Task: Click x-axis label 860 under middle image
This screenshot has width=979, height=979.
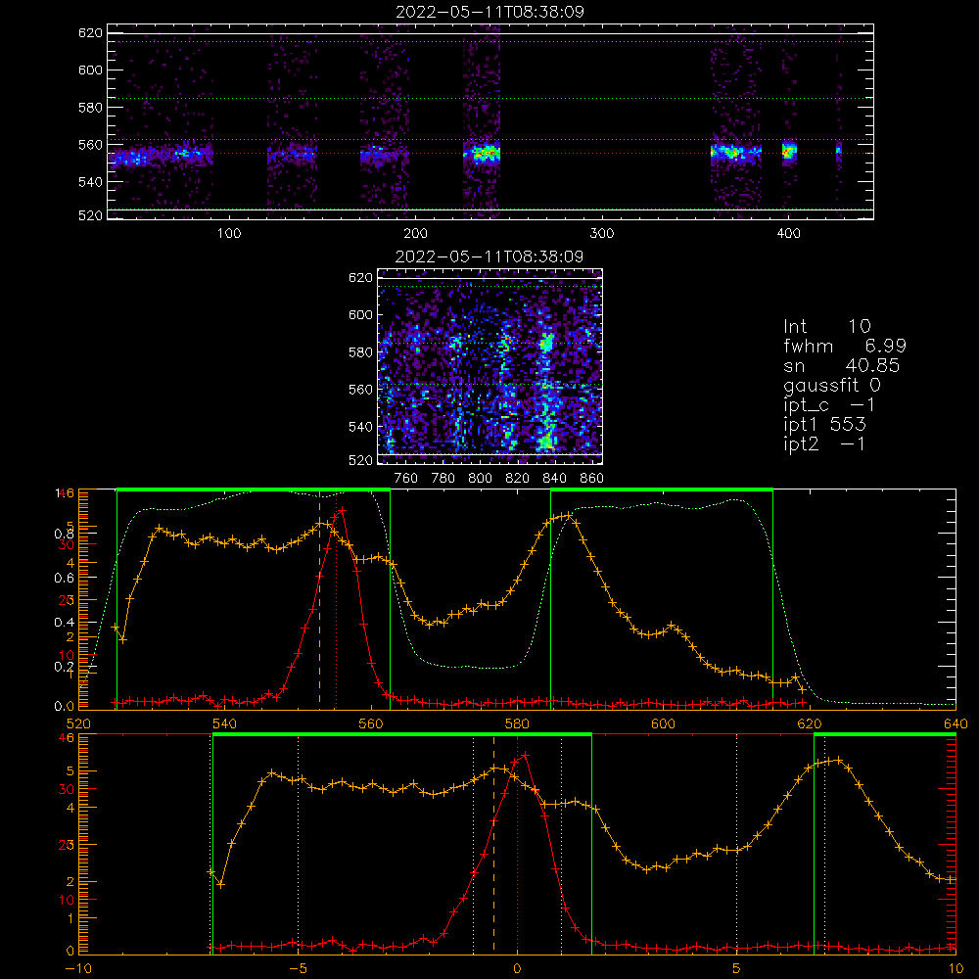Action: tap(592, 479)
